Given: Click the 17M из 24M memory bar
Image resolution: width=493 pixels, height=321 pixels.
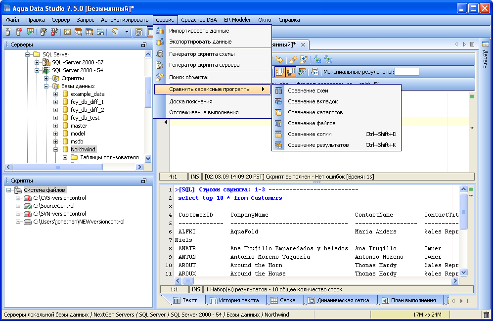Looking at the screenshot, I should click(x=410, y=315).
